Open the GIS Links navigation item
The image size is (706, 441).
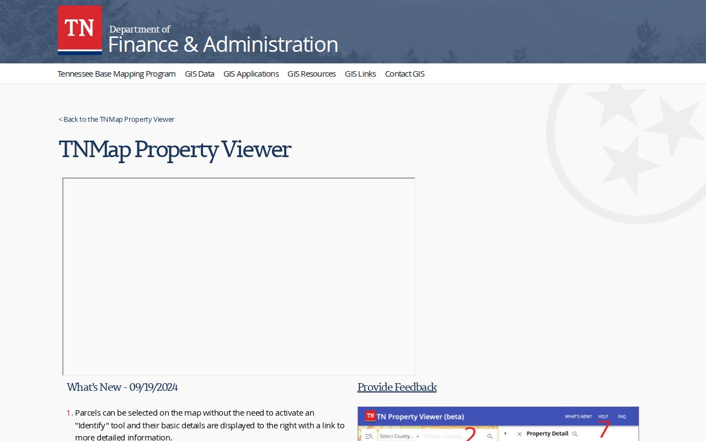360,74
